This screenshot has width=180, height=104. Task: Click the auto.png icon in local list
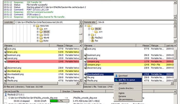pyautogui.click(x=6, y=49)
